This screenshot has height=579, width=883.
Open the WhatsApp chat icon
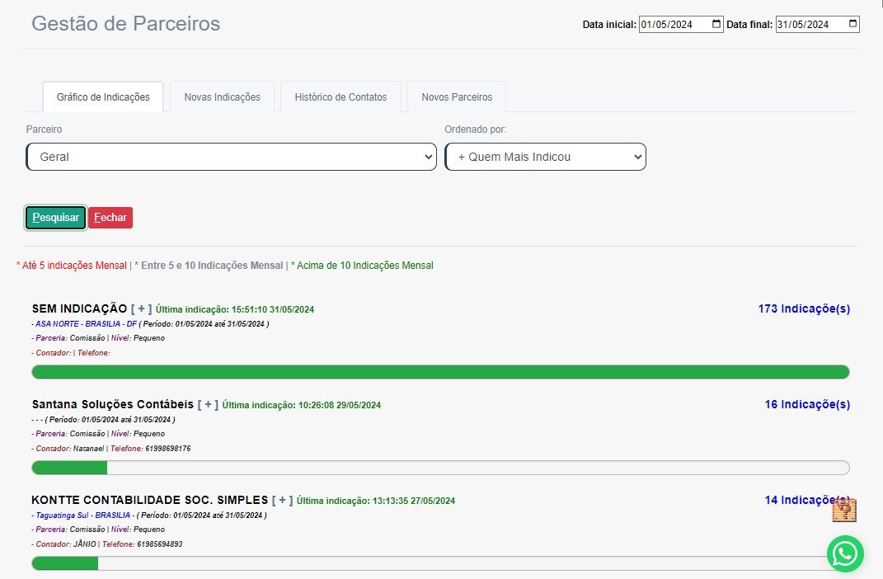pyautogui.click(x=845, y=554)
